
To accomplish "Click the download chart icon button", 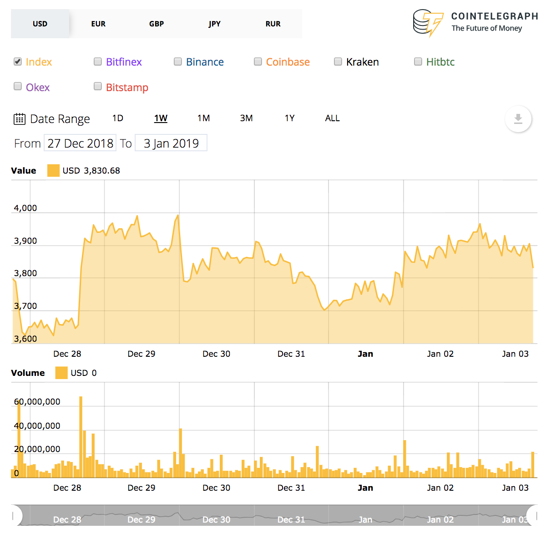I will click(x=518, y=119).
